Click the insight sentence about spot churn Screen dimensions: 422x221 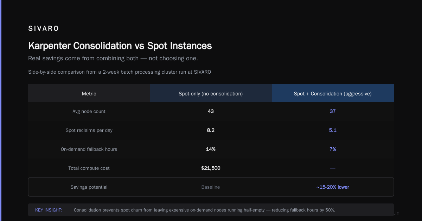204,210
